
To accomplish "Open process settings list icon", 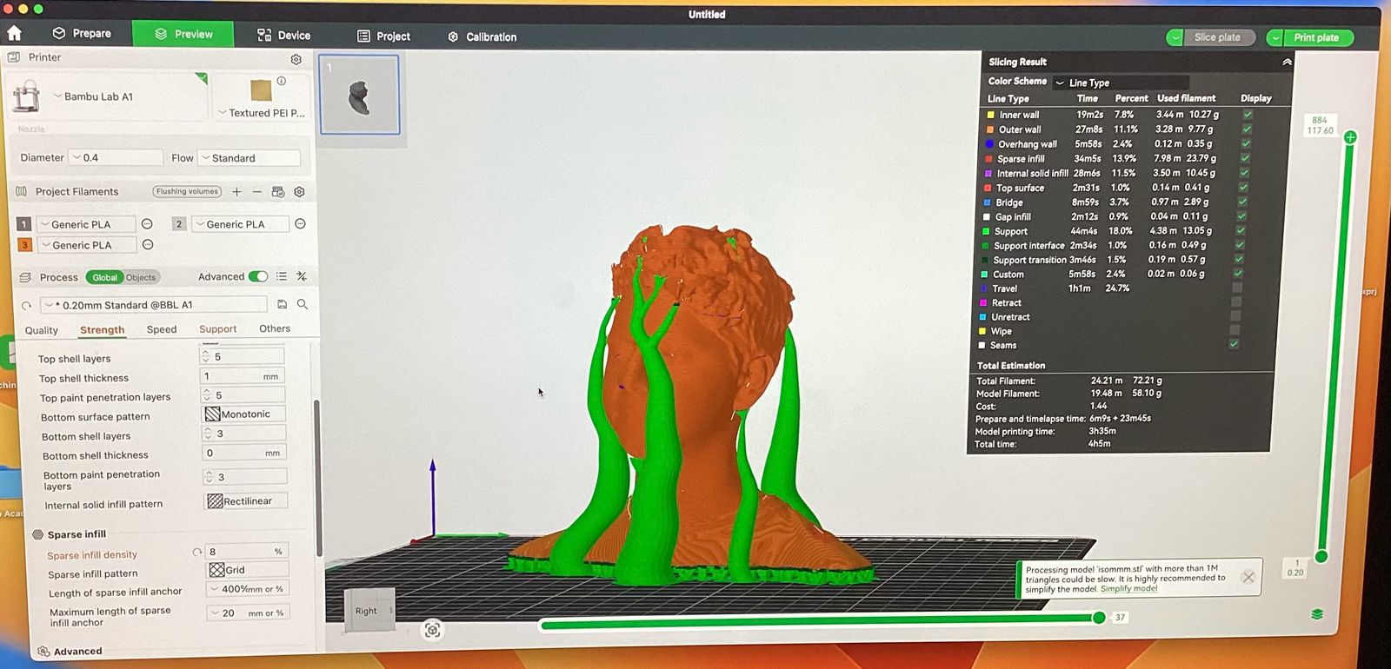I will [x=281, y=276].
